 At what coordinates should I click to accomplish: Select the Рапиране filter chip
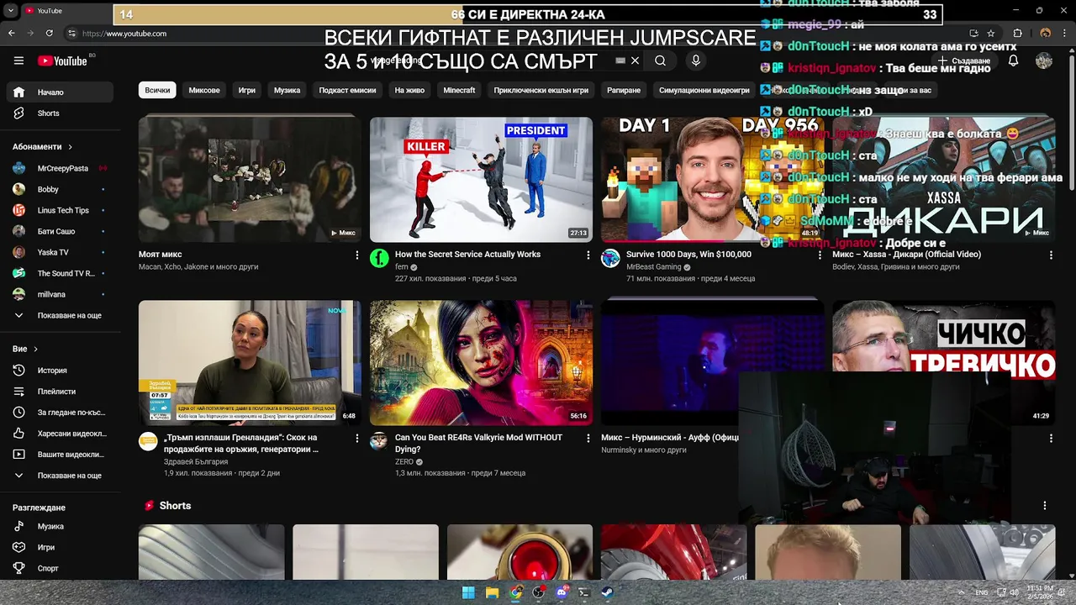(624, 90)
